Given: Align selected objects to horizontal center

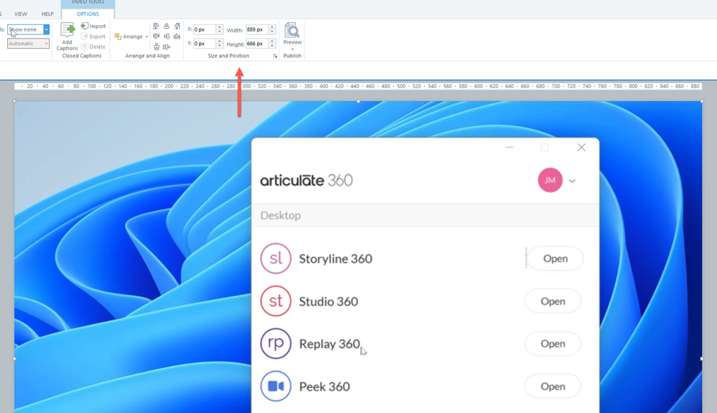Looking at the screenshot, I should pyautogui.click(x=167, y=26).
